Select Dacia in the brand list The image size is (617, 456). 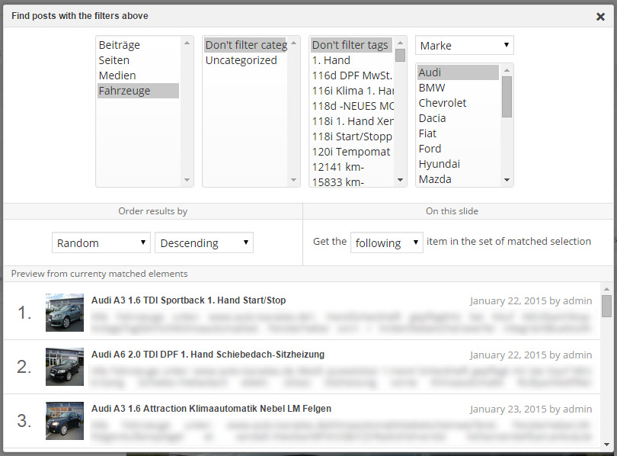tap(458, 118)
